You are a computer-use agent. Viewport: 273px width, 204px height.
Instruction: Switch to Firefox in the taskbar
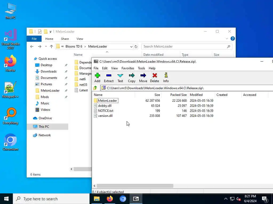tap(110, 199)
